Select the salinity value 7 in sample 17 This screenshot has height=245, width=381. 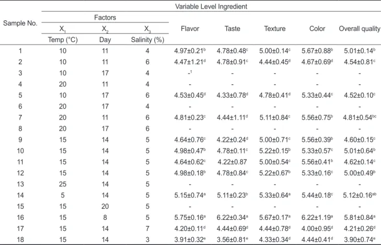pyautogui.click(x=147, y=229)
